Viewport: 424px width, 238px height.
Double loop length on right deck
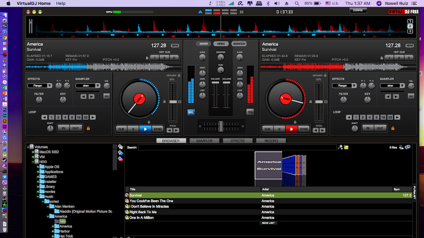[397, 117]
